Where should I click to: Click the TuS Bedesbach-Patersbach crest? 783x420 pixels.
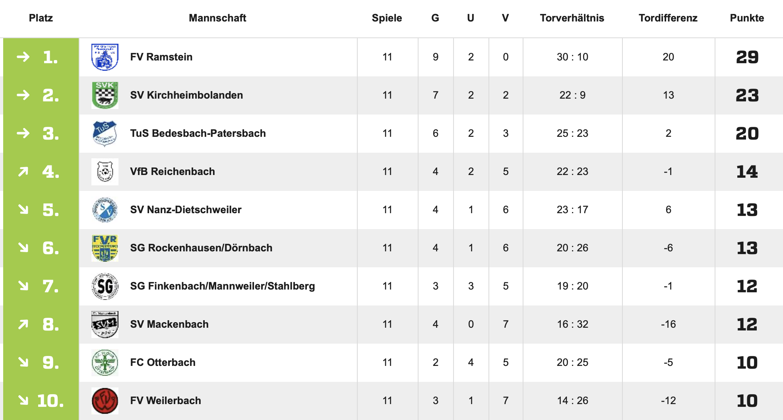pyautogui.click(x=105, y=134)
